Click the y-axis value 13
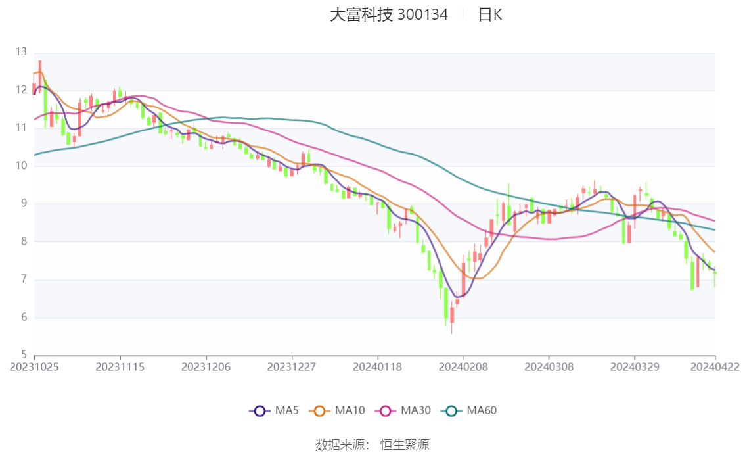Image resolution: width=745 pixels, height=453 pixels. click(21, 52)
